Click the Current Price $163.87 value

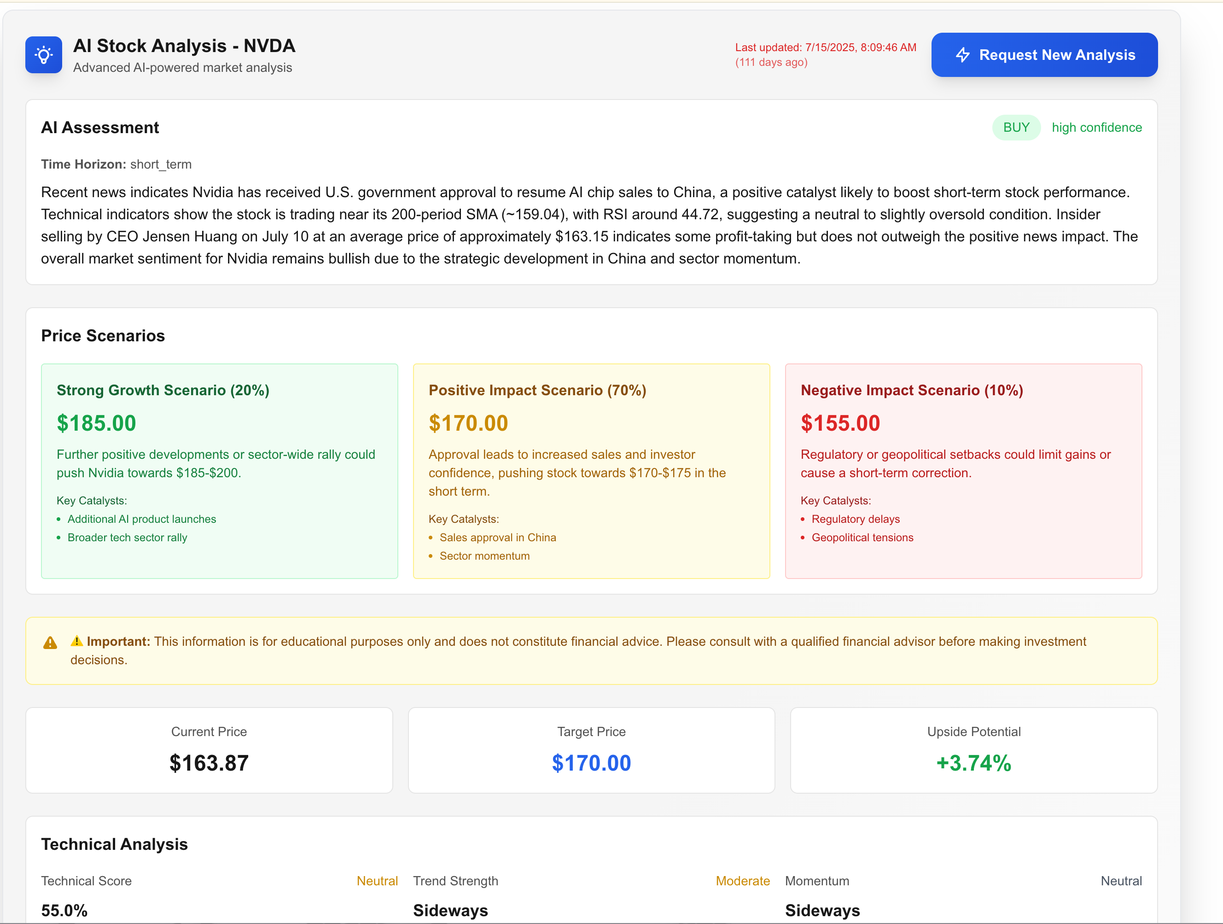pos(209,763)
